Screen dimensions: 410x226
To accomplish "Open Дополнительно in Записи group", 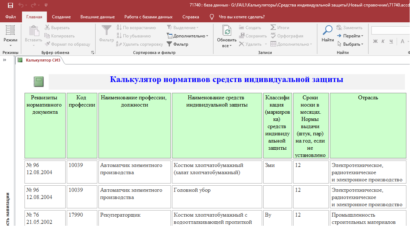I will point(291,44).
